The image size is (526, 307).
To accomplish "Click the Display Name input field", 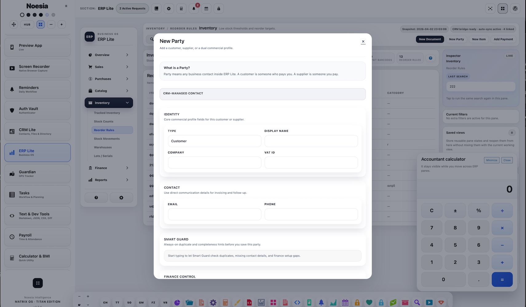I will [x=311, y=141].
